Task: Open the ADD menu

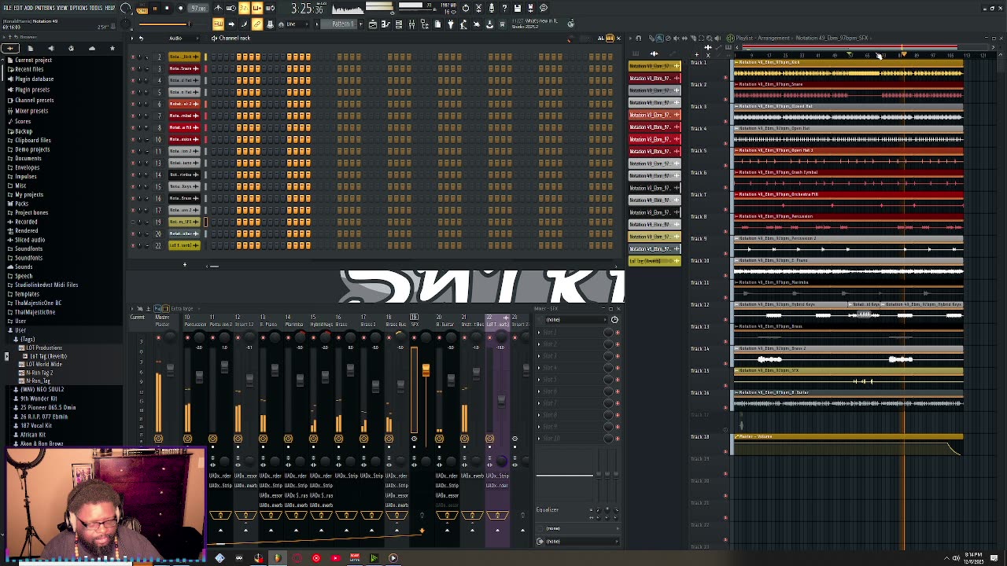Action: coord(28,8)
